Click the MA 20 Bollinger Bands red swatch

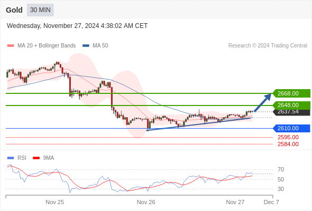11,46
